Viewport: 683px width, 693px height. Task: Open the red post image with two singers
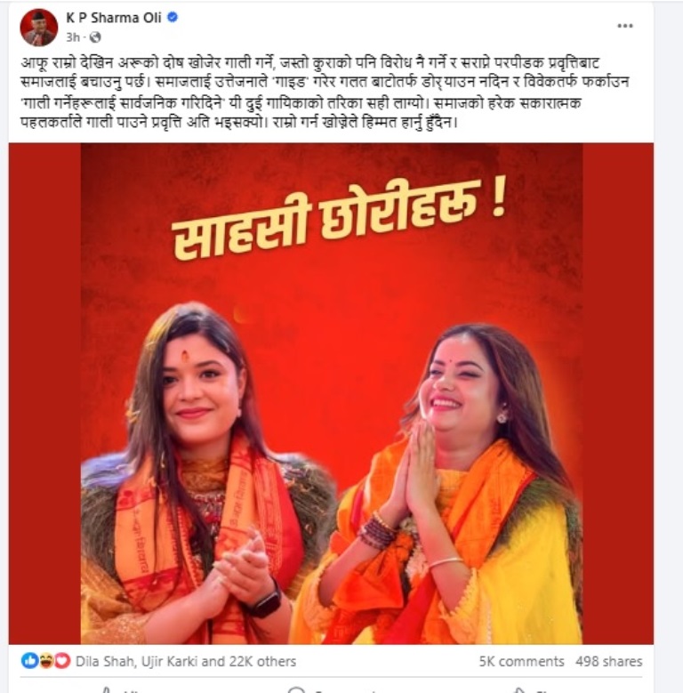(331, 393)
